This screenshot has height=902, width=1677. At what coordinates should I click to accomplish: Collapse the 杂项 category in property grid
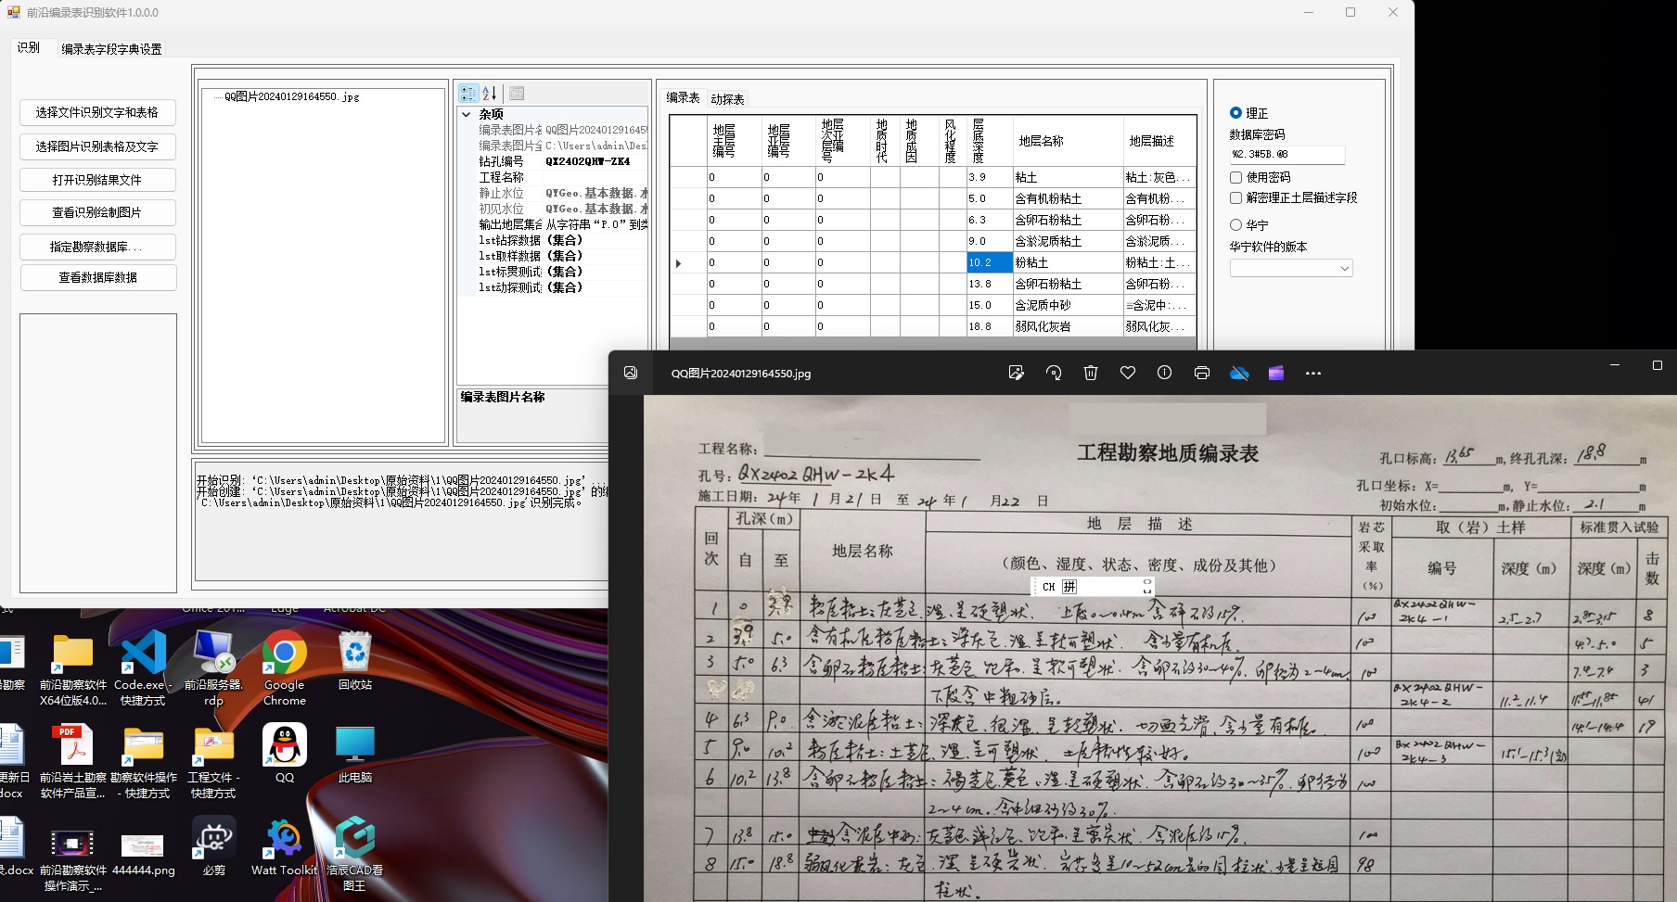click(x=467, y=114)
